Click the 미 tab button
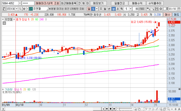This screenshot has height=111, width=181. tap(87, 3)
